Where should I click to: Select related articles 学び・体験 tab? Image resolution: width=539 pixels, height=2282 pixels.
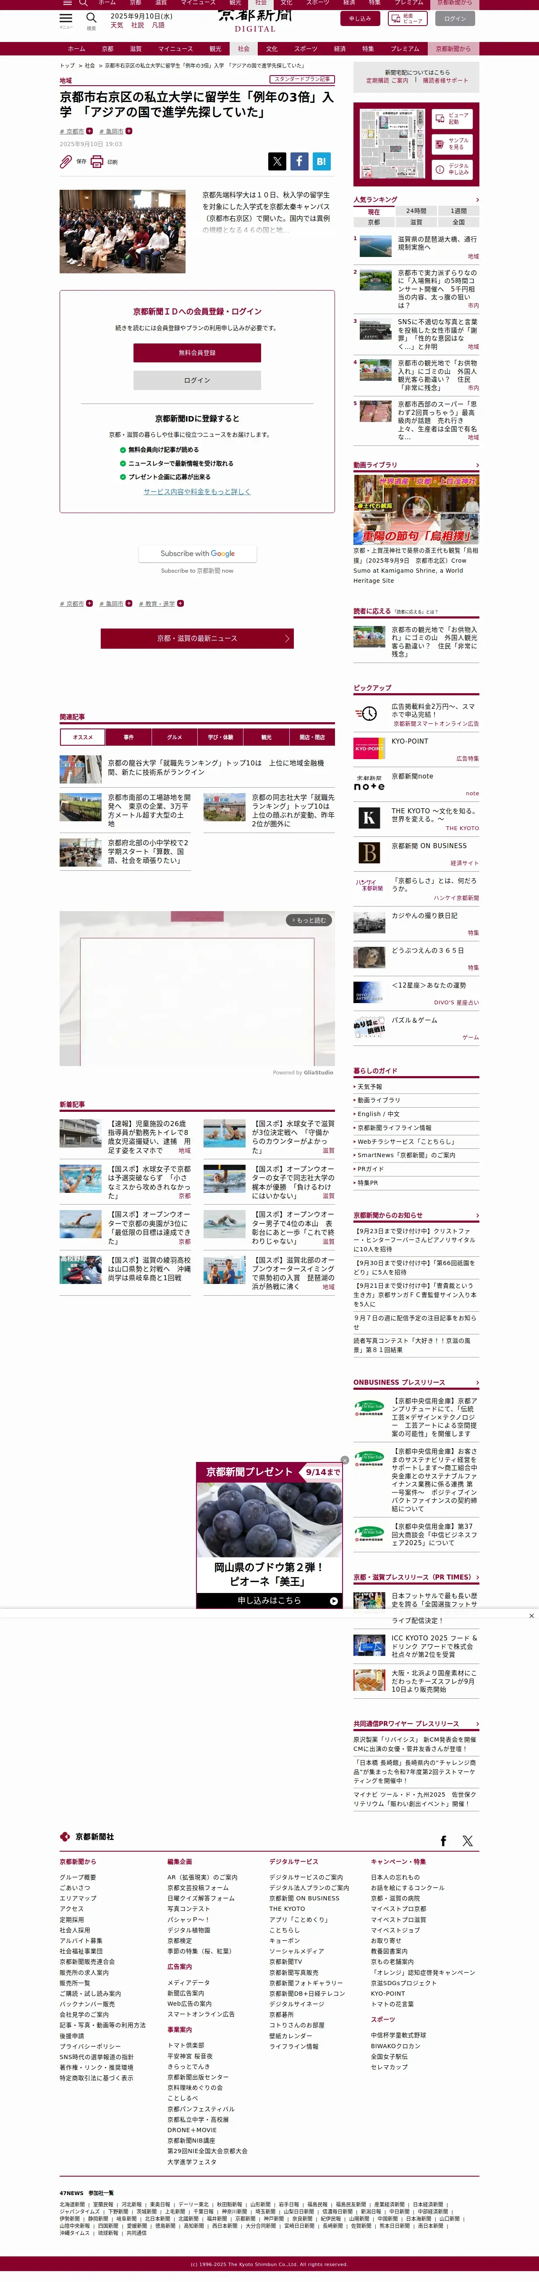(x=220, y=737)
